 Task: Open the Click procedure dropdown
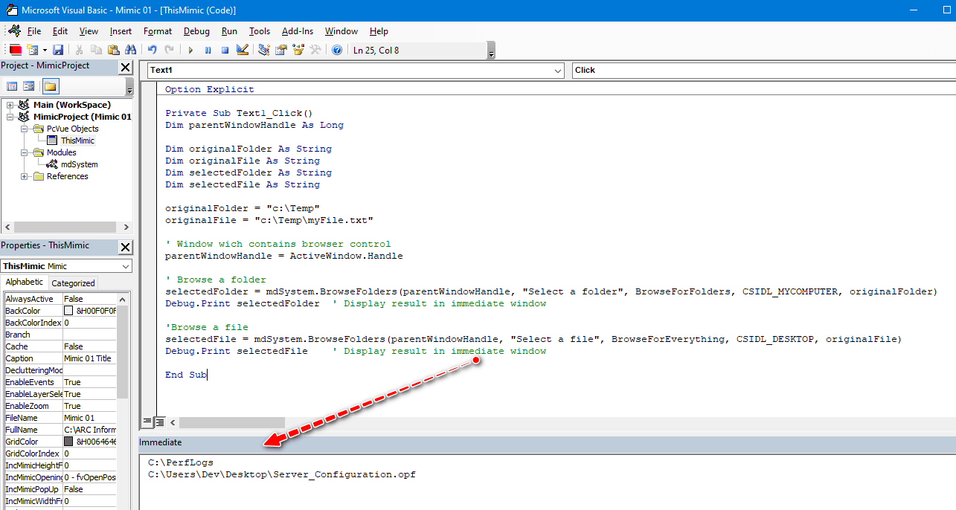pyautogui.click(x=764, y=70)
